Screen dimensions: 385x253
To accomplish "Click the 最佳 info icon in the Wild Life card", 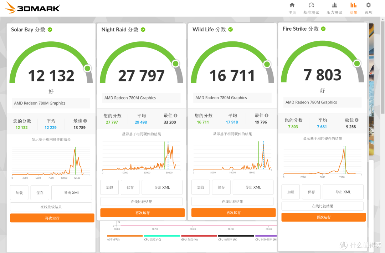I will click(267, 115).
